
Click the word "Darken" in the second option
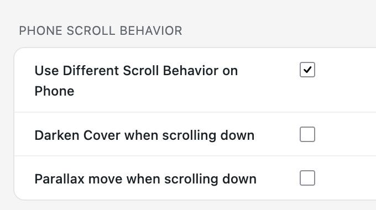tap(57, 135)
